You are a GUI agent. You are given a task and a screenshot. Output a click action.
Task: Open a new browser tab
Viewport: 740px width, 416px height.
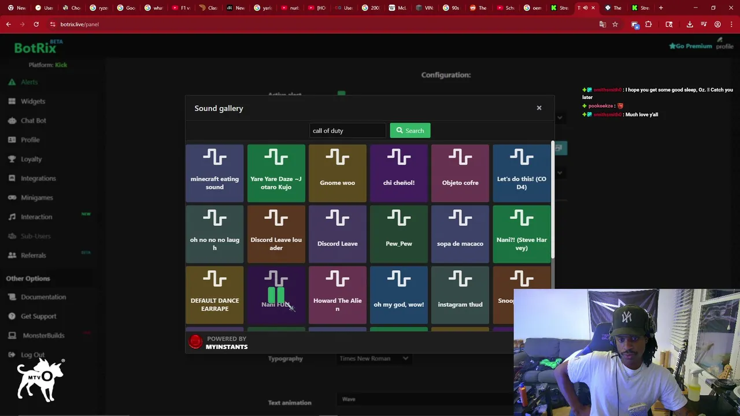661,8
